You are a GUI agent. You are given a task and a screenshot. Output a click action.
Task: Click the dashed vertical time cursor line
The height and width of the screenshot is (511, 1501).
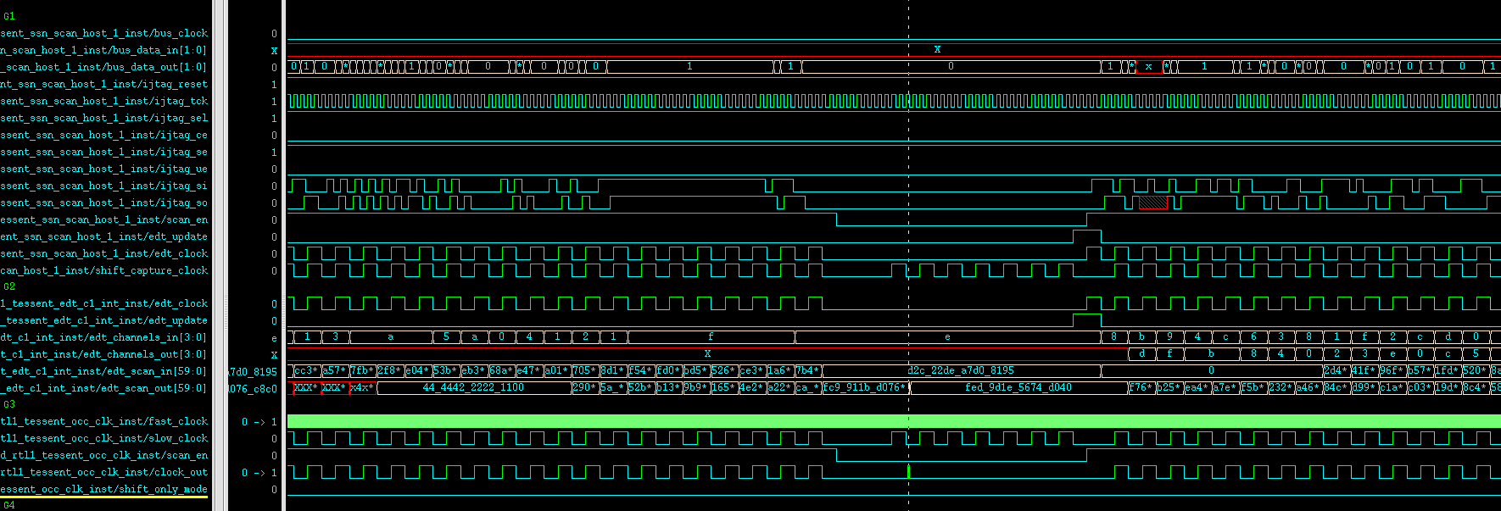[908, 254]
